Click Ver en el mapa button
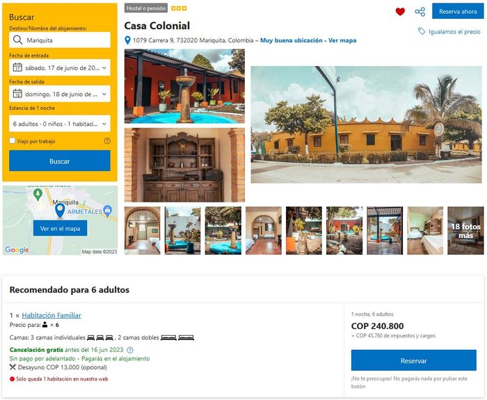Viewport: 487px width, 400px height. pyautogui.click(x=60, y=228)
